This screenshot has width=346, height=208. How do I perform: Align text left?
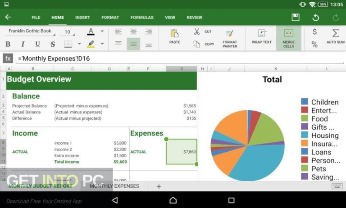[x=118, y=32]
